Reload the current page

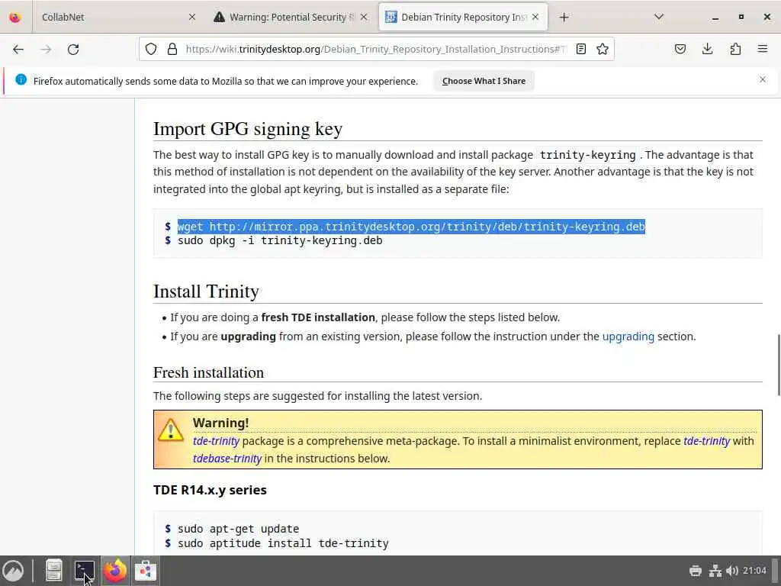tap(73, 50)
